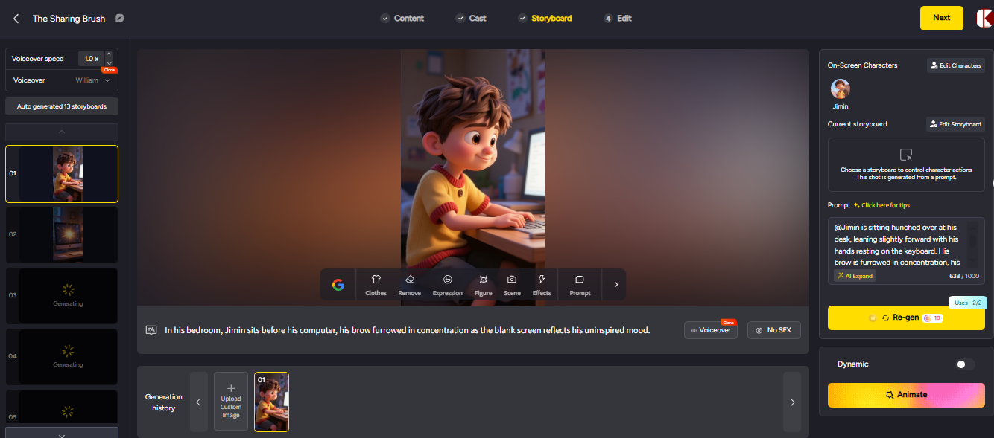Select the Remove eraser tool

(x=410, y=285)
